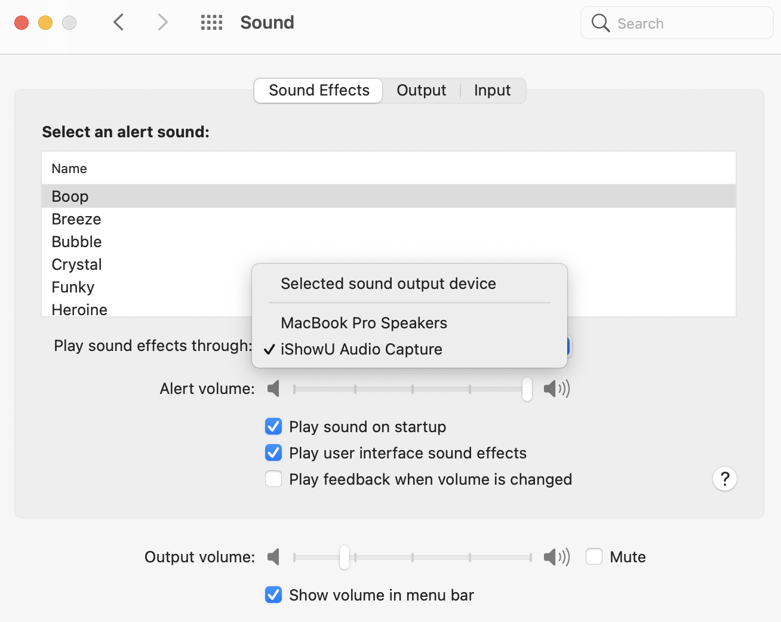Switch to the Input tab
This screenshot has width=781, height=622.
(x=492, y=90)
